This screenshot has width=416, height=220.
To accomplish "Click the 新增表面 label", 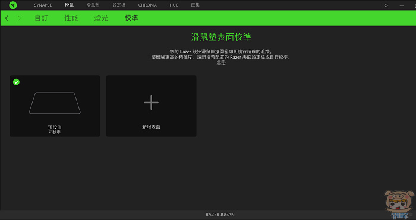I will 151,127.
